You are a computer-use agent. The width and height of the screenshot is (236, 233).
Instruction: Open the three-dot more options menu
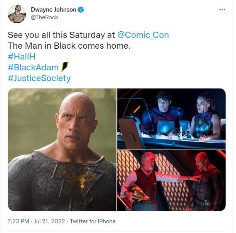click(x=222, y=10)
